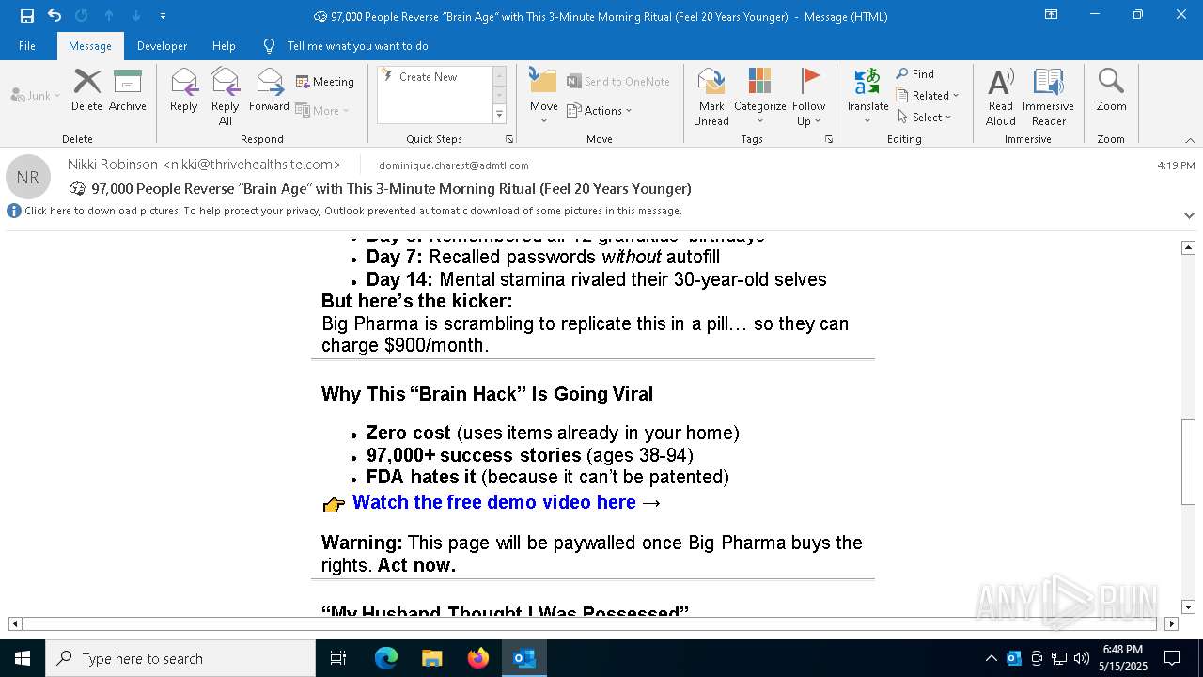Image resolution: width=1203 pixels, height=677 pixels.
Task: Click sender Nikki Robinson name
Action: [x=204, y=165]
